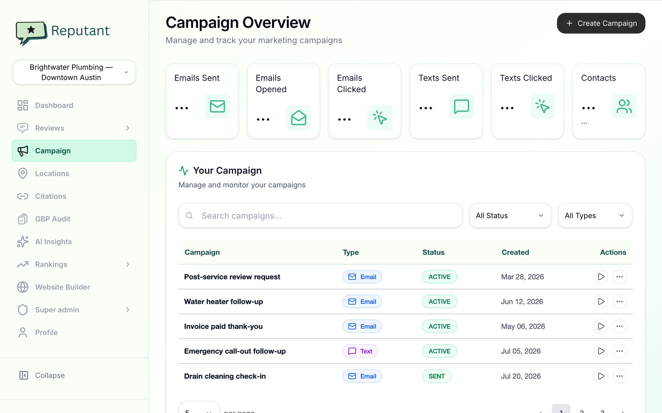Open more actions for Invoice paid thank-you

tap(620, 326)
